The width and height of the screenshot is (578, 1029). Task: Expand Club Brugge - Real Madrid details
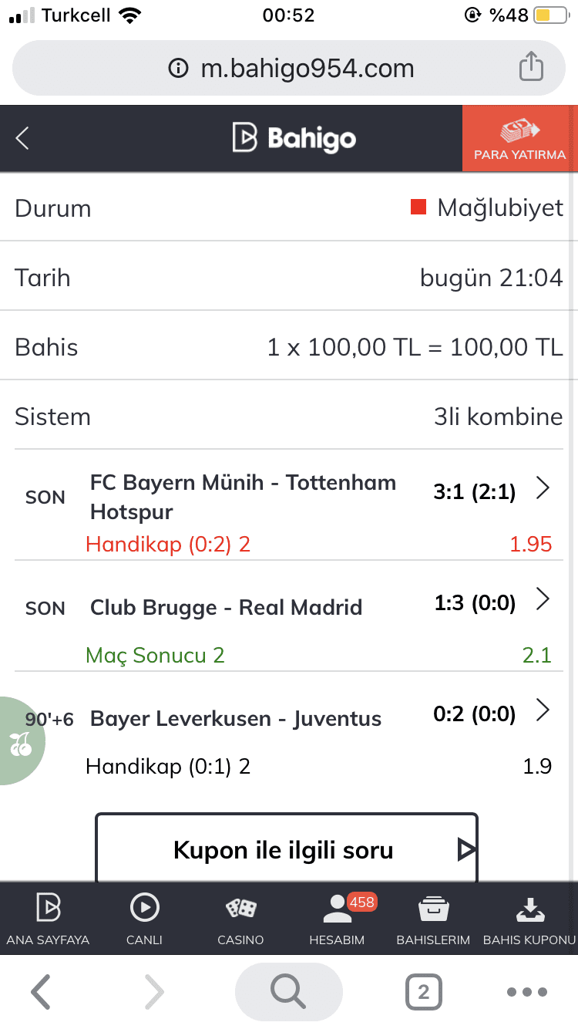coord(543,599)
